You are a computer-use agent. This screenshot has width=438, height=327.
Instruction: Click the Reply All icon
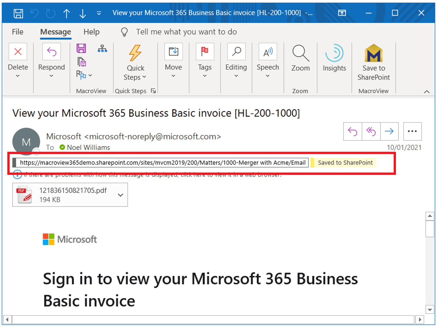coord(371,131)
